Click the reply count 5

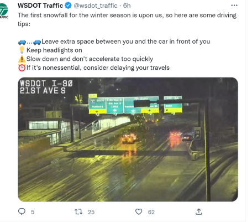pyautogui.click(x=33, y=212)
